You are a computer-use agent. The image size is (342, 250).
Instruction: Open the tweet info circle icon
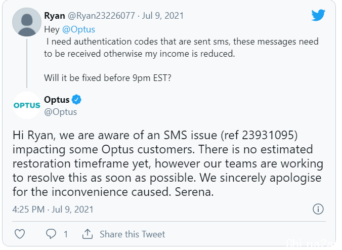coord(318,209)
